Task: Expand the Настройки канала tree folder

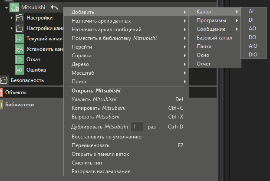Action: [12, 29]
